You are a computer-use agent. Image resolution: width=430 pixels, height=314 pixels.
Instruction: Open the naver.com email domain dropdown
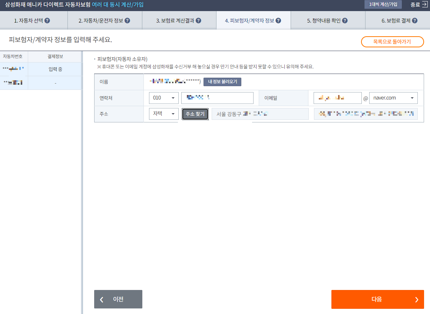pos(393,98)
